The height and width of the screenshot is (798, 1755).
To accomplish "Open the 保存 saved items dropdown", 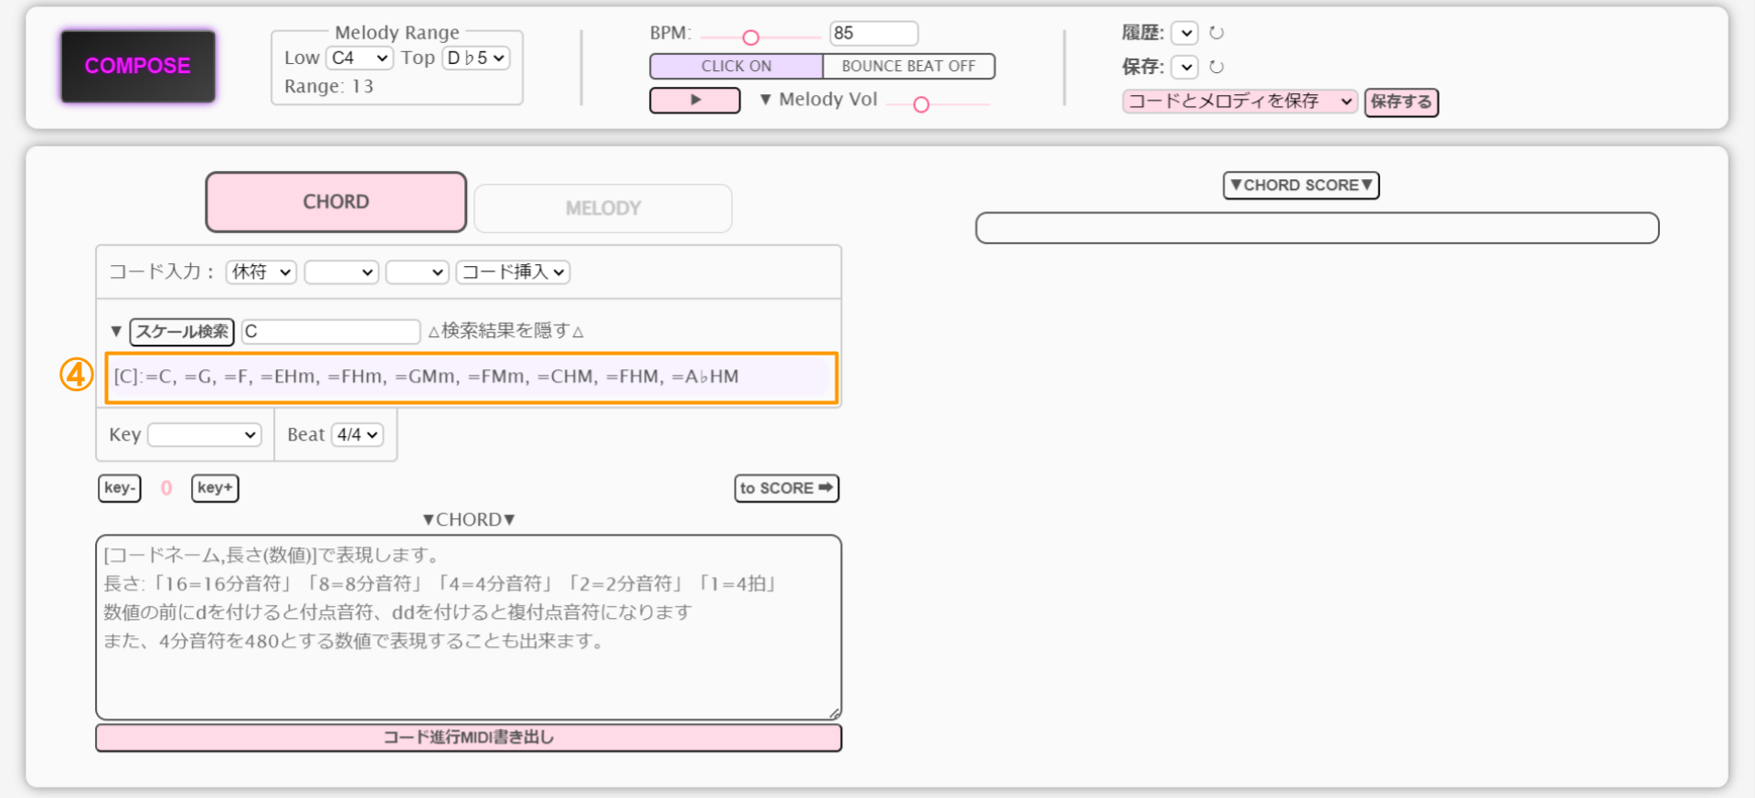I will [1185, 67].
